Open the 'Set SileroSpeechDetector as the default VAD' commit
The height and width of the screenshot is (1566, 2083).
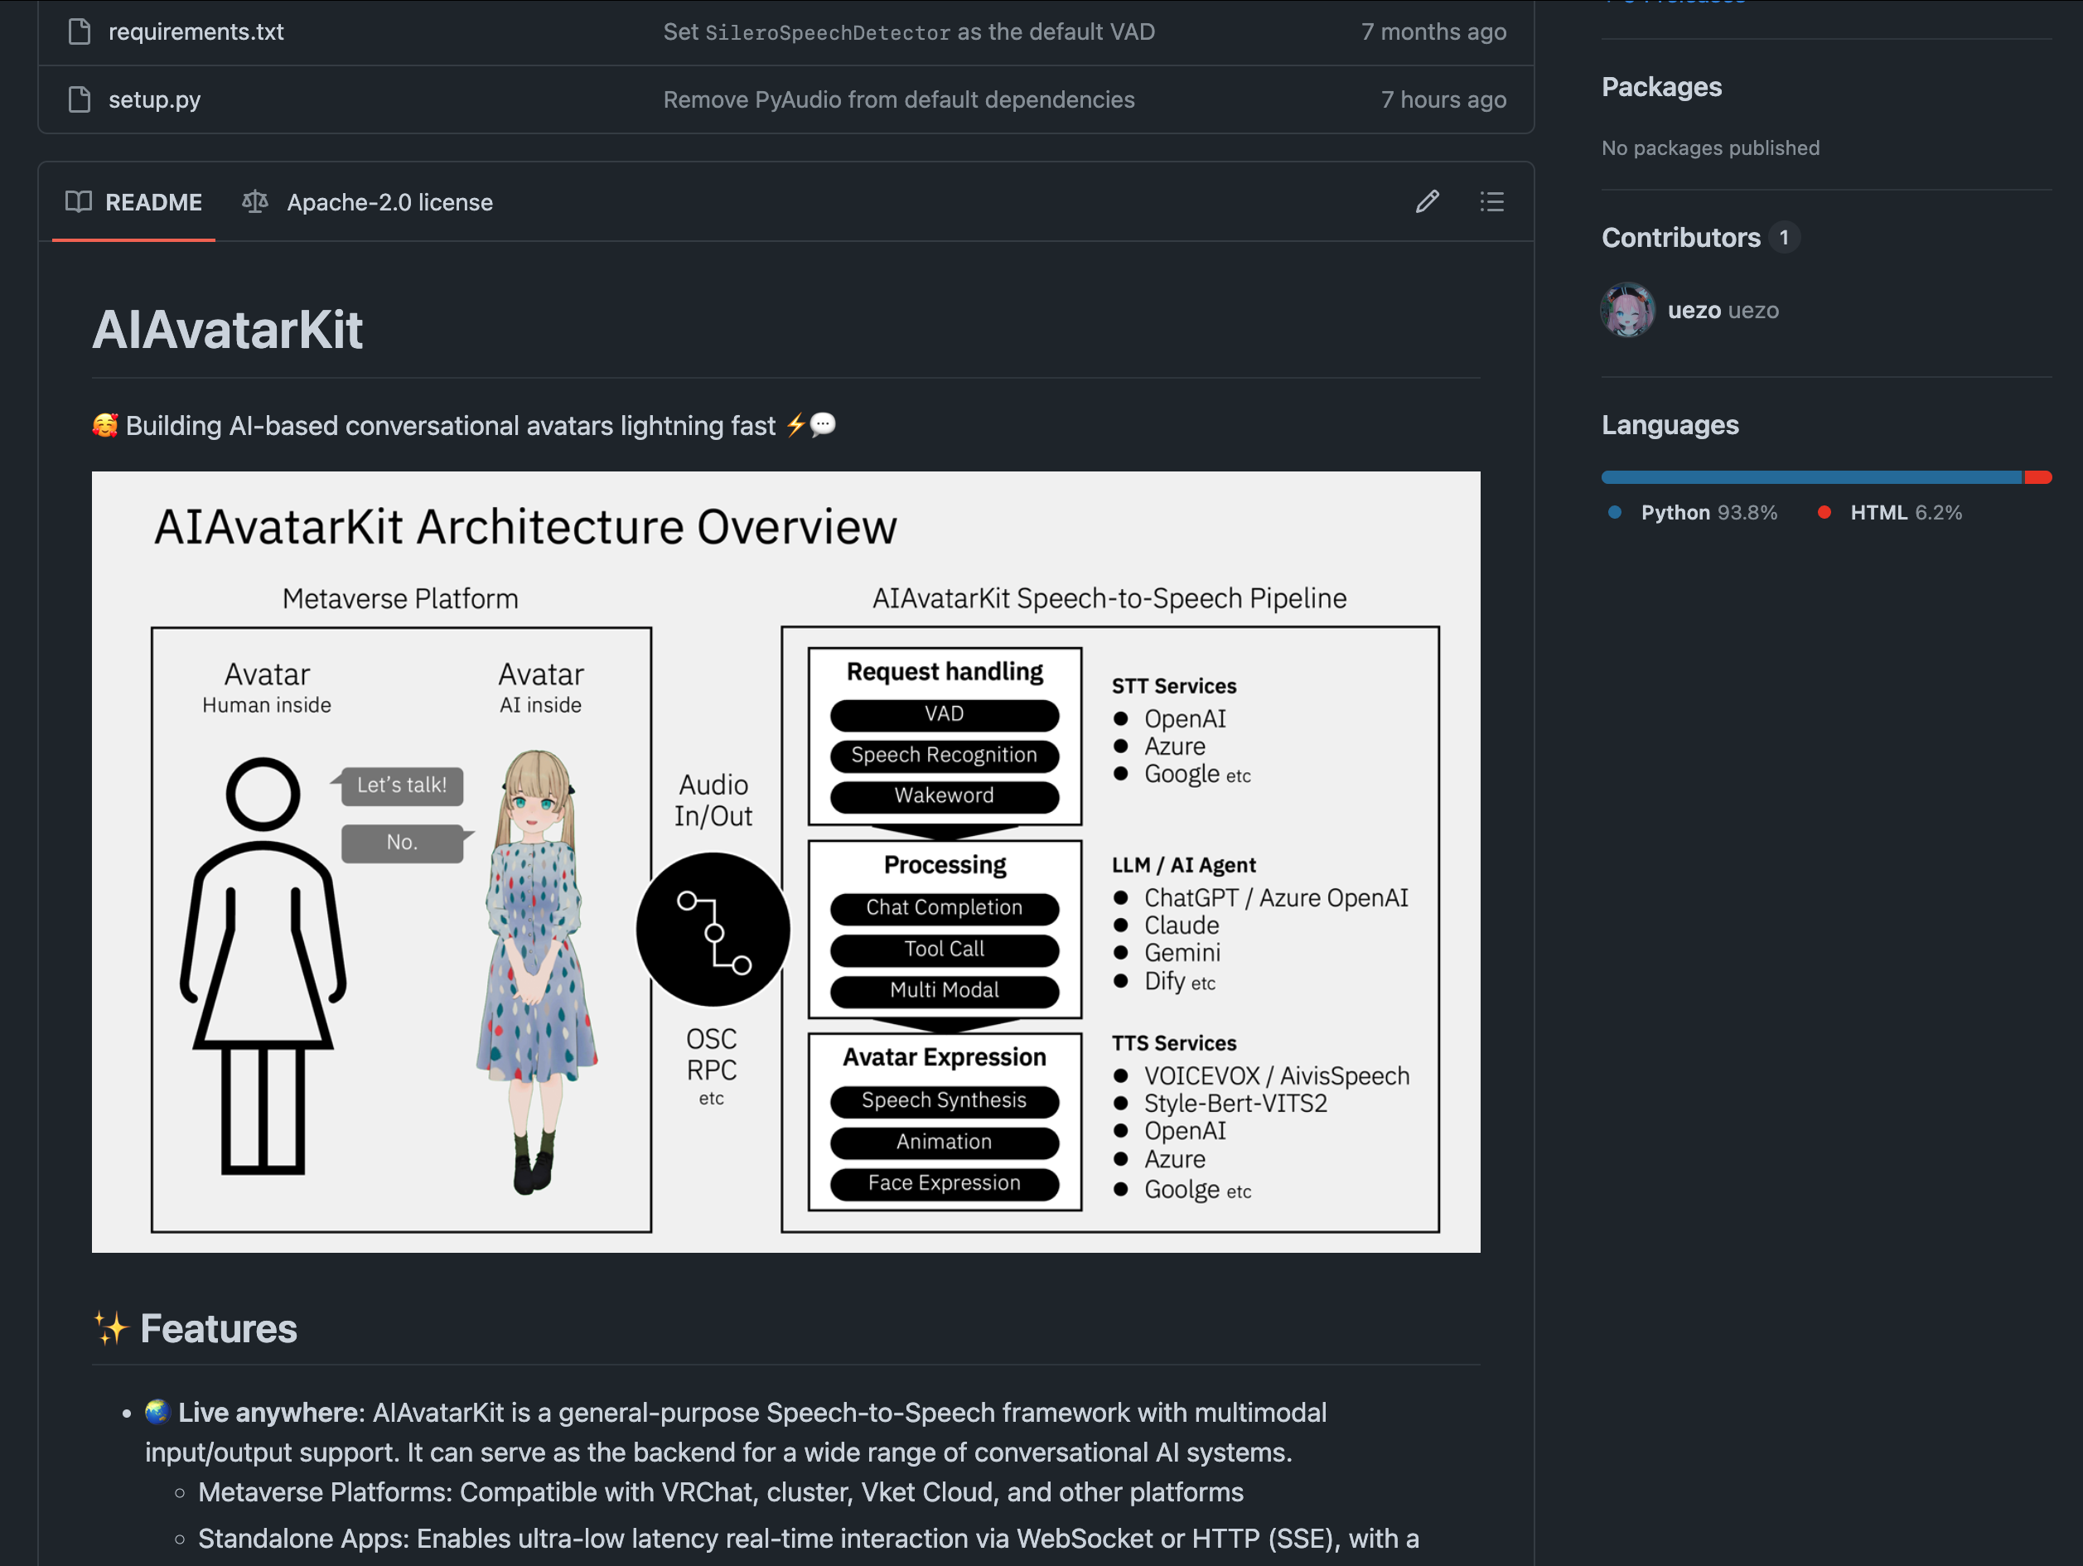click(909, 31)
